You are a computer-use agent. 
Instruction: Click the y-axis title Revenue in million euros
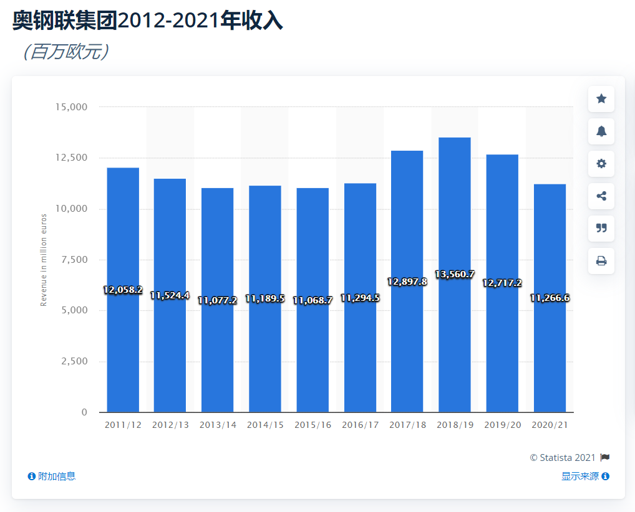(44, 260)
